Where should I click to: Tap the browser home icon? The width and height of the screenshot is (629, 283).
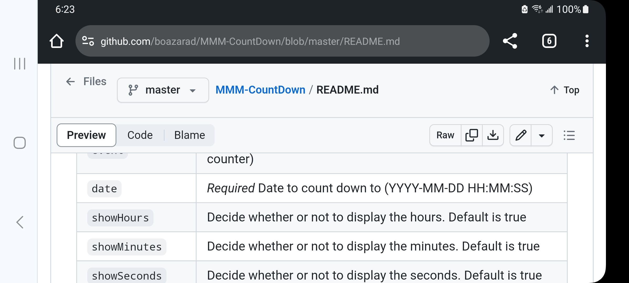(x=57, y=41)
